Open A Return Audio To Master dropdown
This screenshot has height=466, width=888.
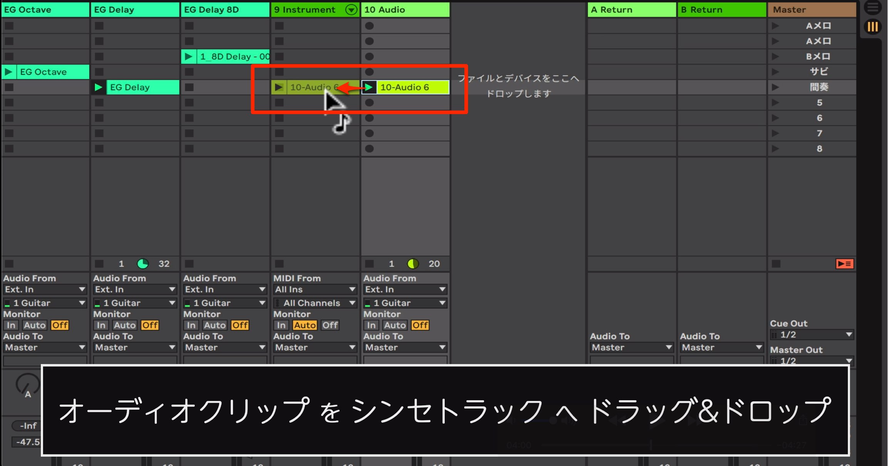click(632, 347)
